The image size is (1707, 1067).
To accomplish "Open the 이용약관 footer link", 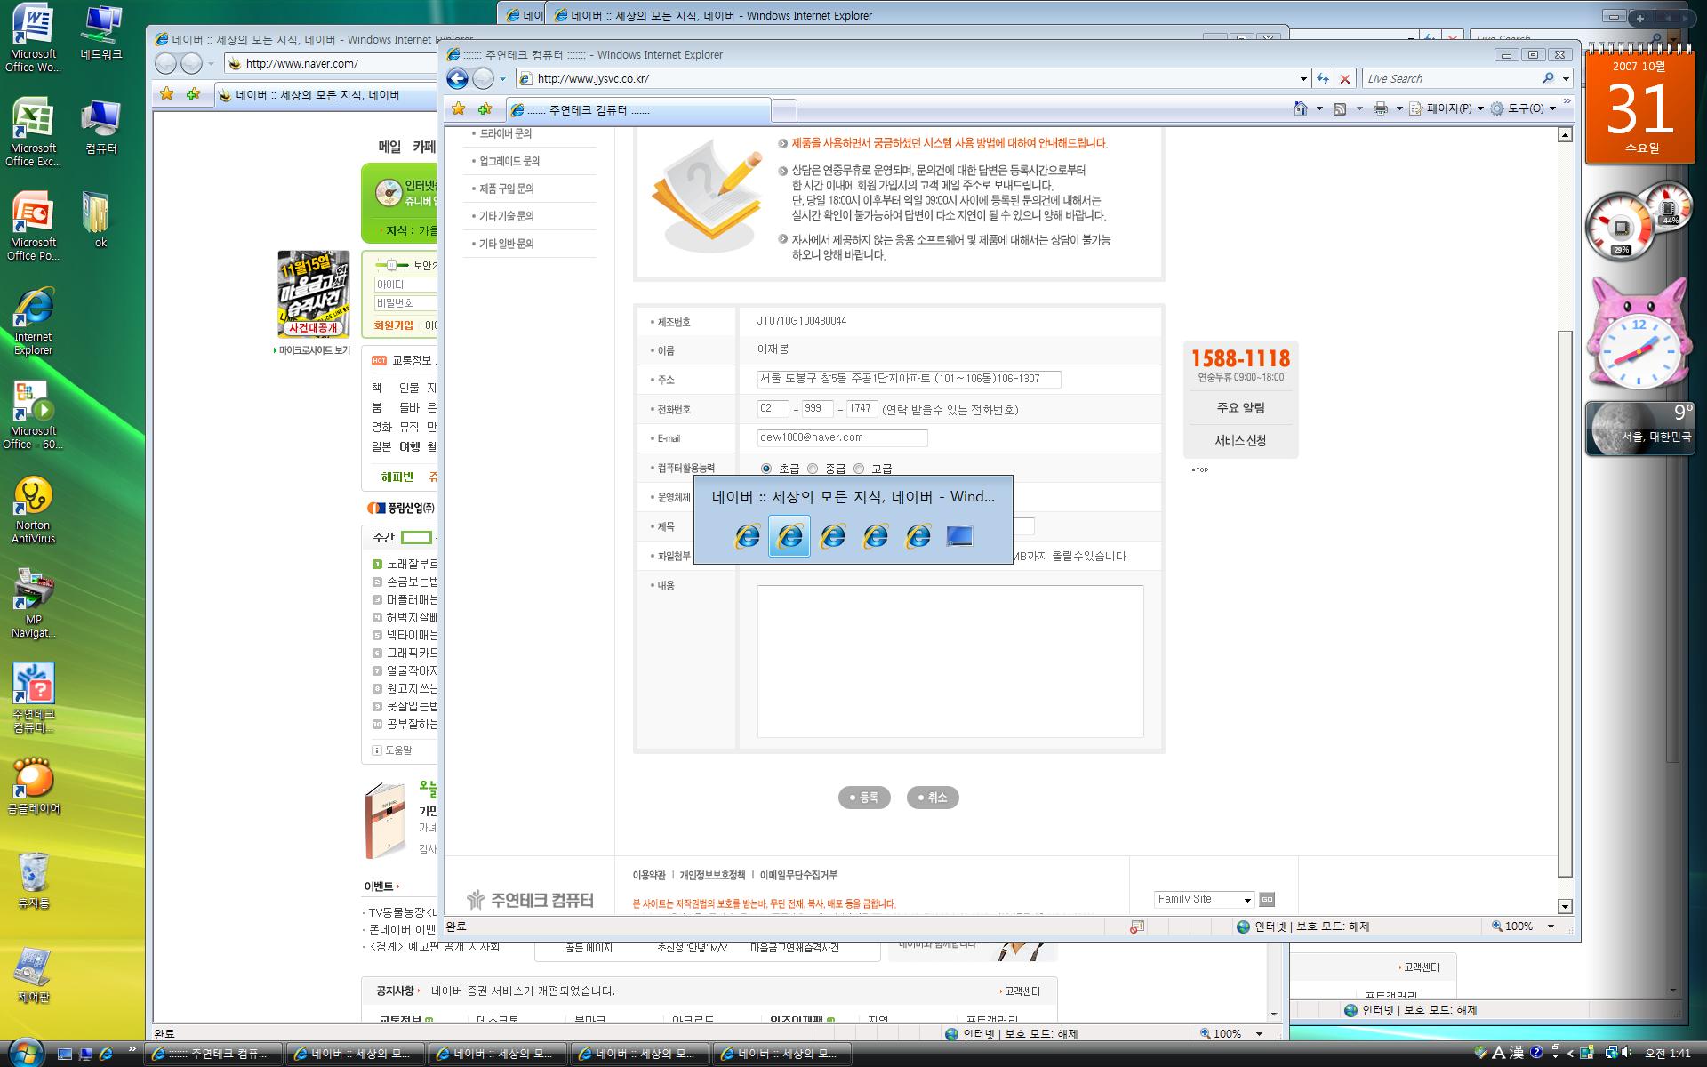I will coord(649,876).
